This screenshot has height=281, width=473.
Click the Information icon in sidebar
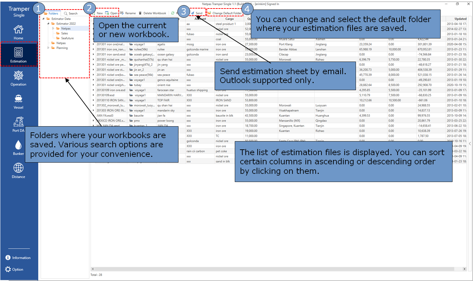pos(18,258)
